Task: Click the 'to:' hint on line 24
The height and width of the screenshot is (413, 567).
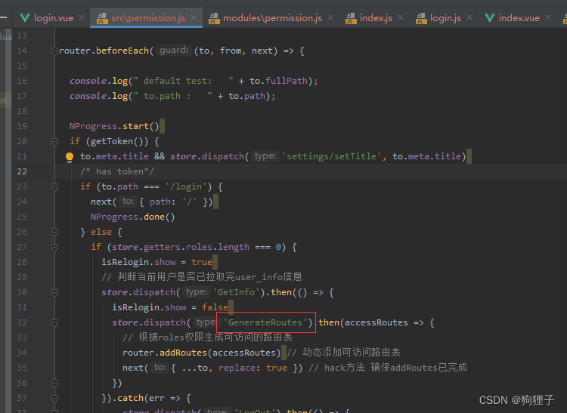Action: tap(128, 201)
